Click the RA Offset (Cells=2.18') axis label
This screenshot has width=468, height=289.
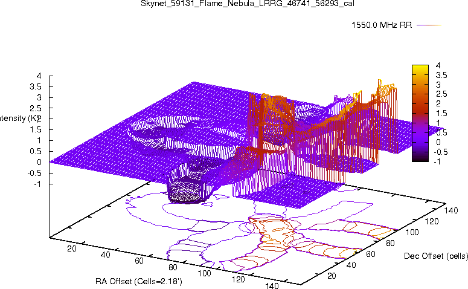pyautogui.click(x=139, y=281)
